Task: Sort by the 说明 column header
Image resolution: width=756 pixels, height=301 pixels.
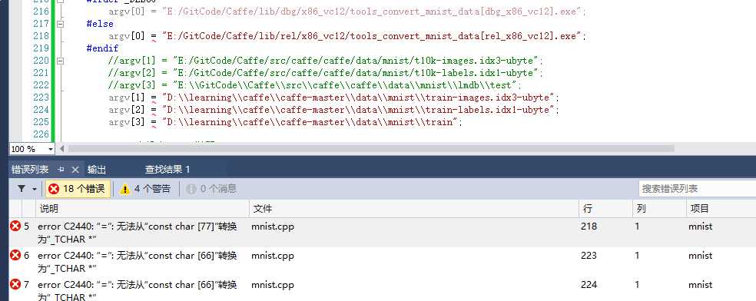Action: [x=143, y=209]
